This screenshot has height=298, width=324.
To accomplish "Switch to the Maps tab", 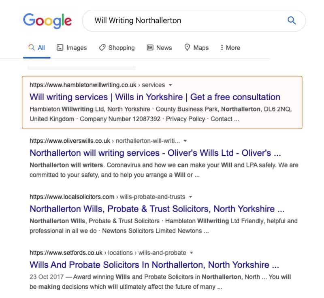I will click(x=196, y=48).
